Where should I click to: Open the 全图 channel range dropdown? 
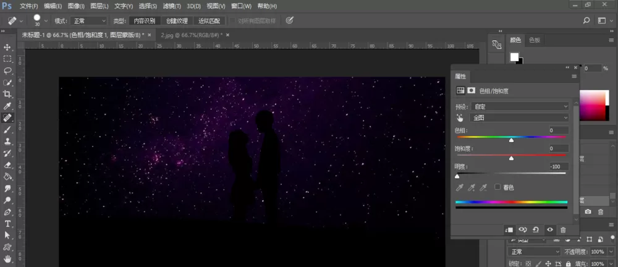(x=519, y=117)
